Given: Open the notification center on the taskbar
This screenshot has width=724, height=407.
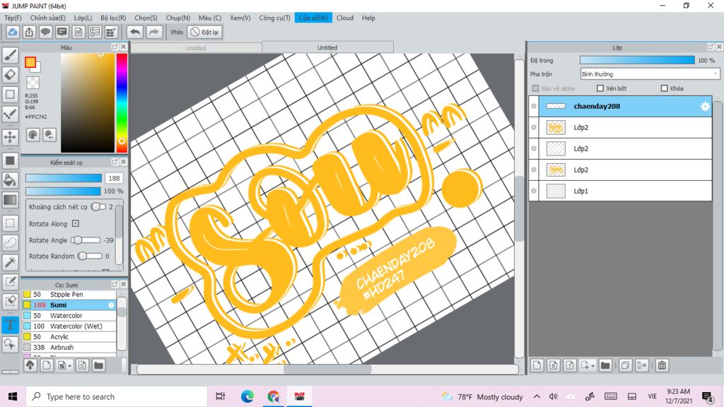Looking at the screenshot, I should click(707, 396).
